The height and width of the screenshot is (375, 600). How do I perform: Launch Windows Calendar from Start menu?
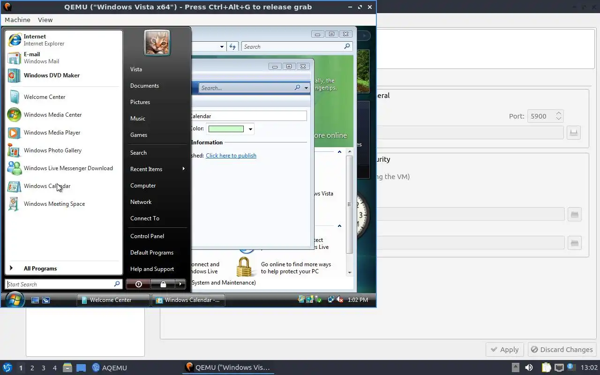coord(64,186)
